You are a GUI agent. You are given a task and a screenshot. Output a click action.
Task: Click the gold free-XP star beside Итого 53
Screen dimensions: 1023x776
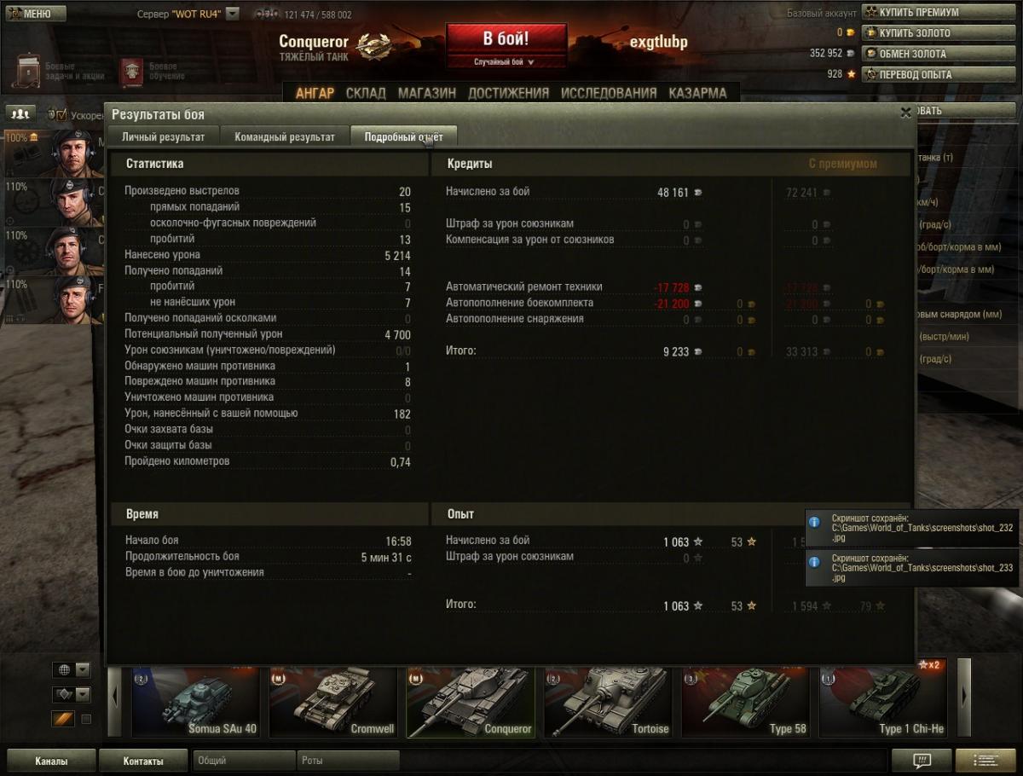click(751, 606)
